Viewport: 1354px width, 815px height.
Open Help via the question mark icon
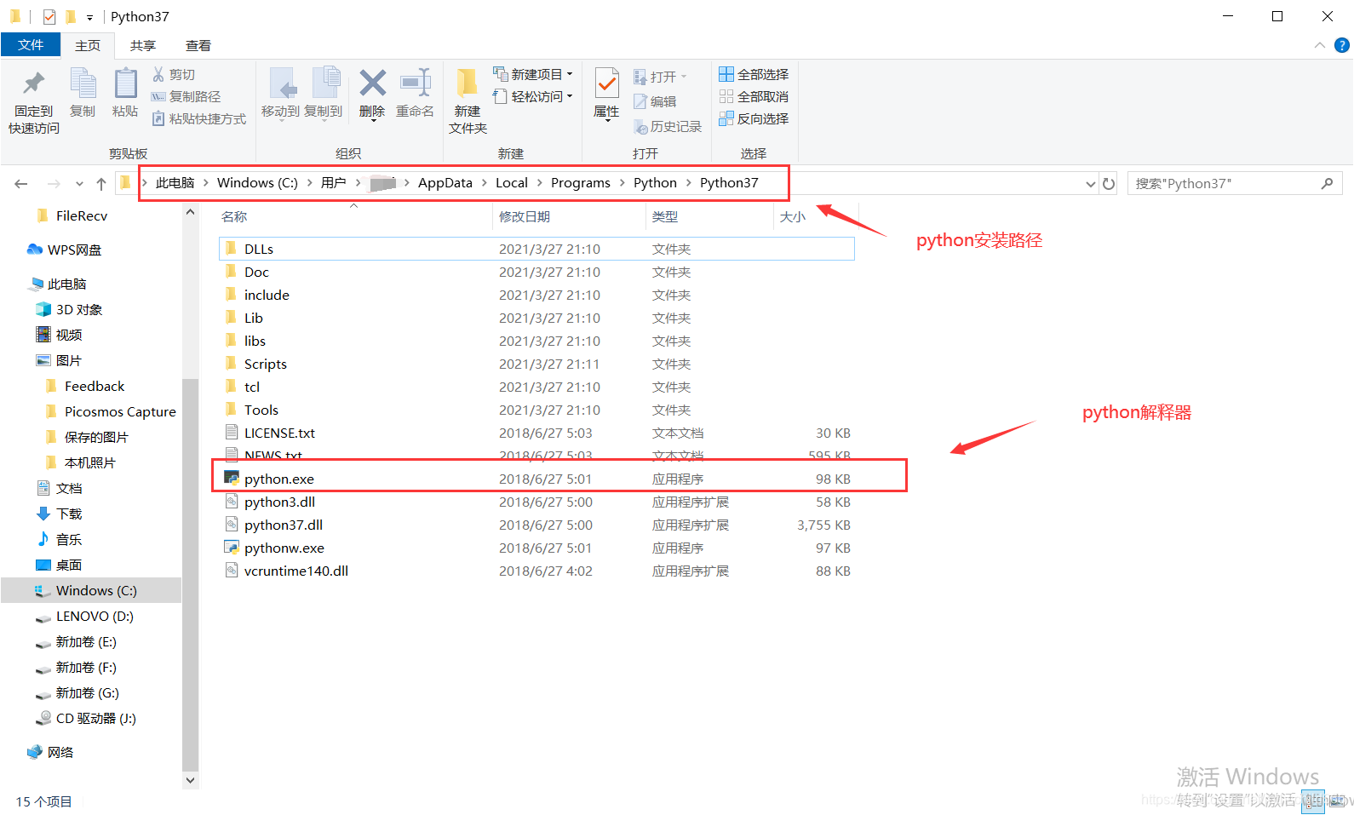point(1342,45)
